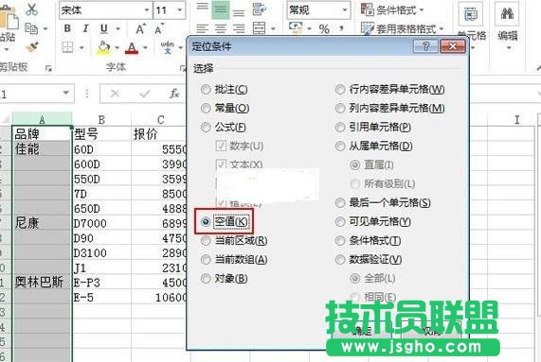This screenshot has height=362, width=541.
Task: Select the Format Painter brush icon
Action: (x=32, y=47)
